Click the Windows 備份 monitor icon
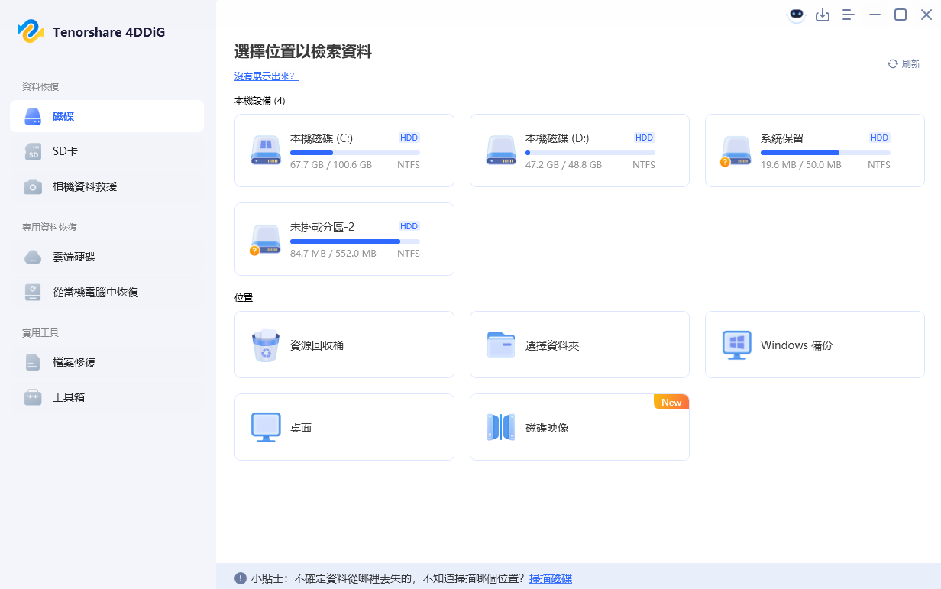Viewport: 941px width, 589px height. click(736, 345)
